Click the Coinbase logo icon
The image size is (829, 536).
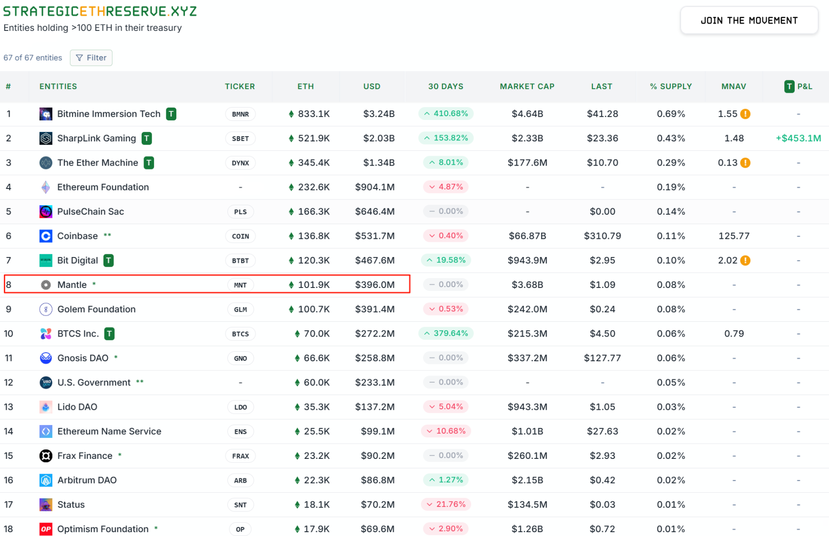[x=46, y=236]
